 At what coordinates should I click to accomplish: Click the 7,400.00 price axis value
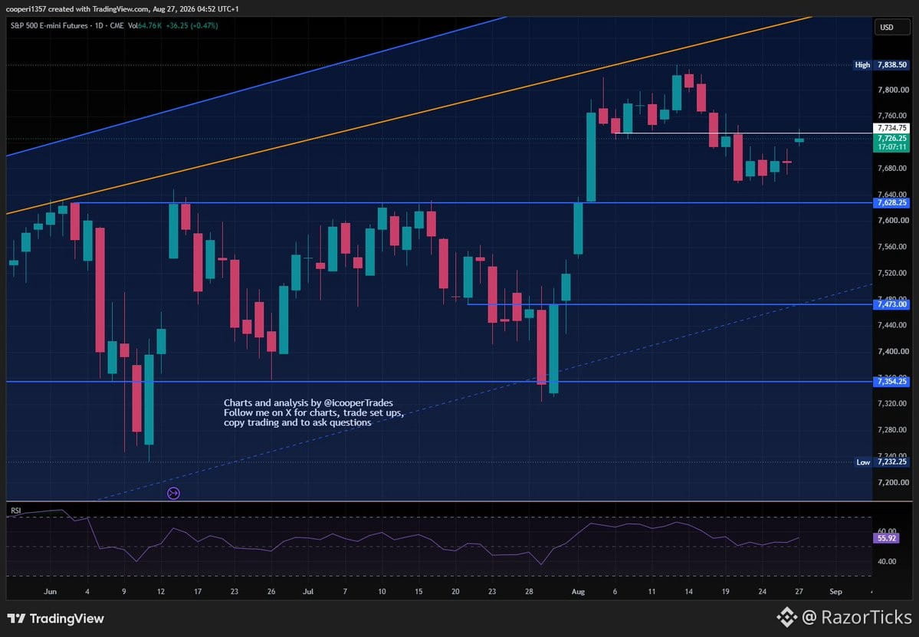tap(893, 352)
